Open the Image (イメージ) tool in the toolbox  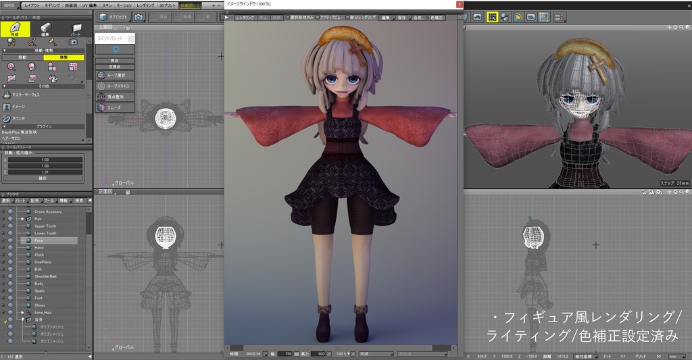click(x=14, y=107)
